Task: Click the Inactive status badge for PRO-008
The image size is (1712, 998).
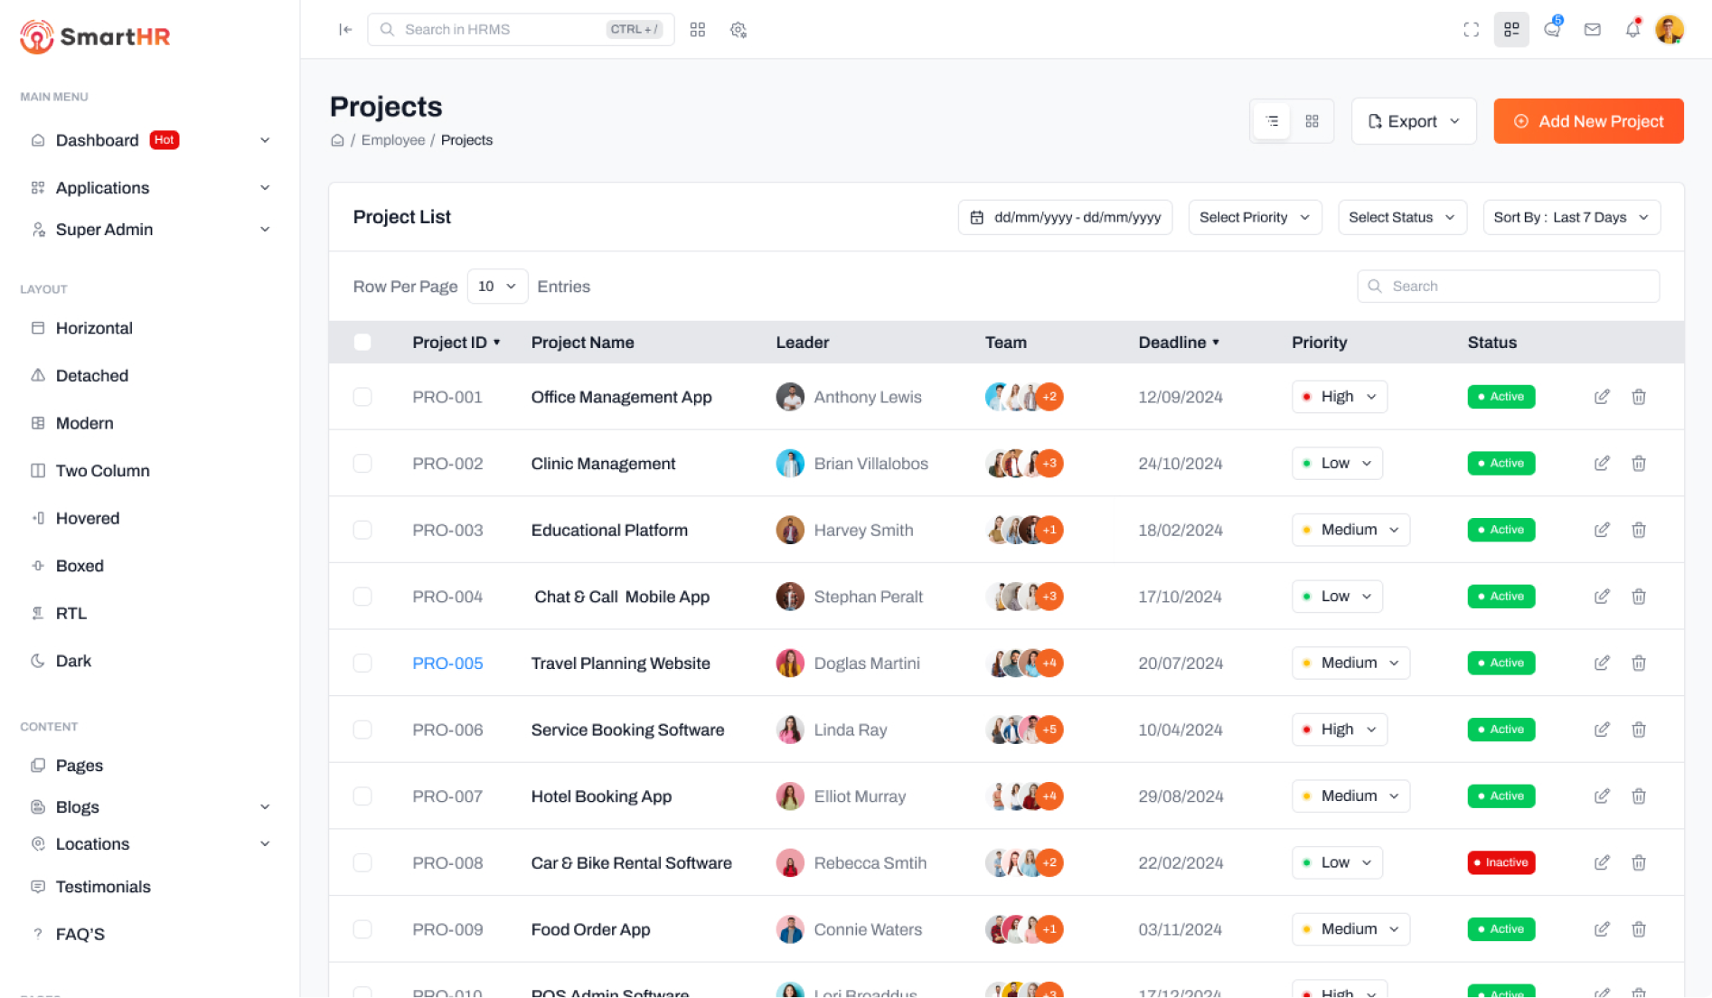Action: [x=1500, y=862]
